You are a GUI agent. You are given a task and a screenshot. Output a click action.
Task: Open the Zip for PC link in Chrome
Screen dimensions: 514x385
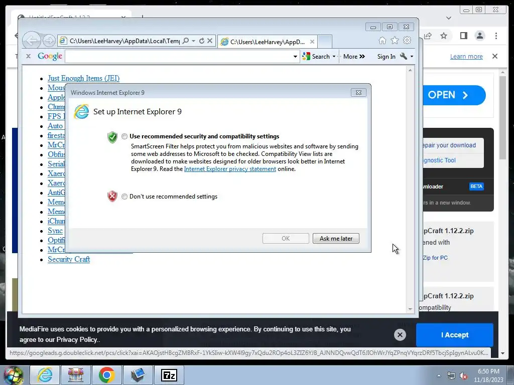coord(435,258)
